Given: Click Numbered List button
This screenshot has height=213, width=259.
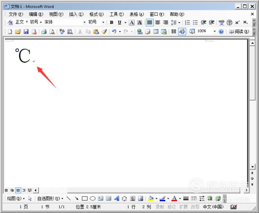Looking at the screenshot, I should tap(187, 22).
